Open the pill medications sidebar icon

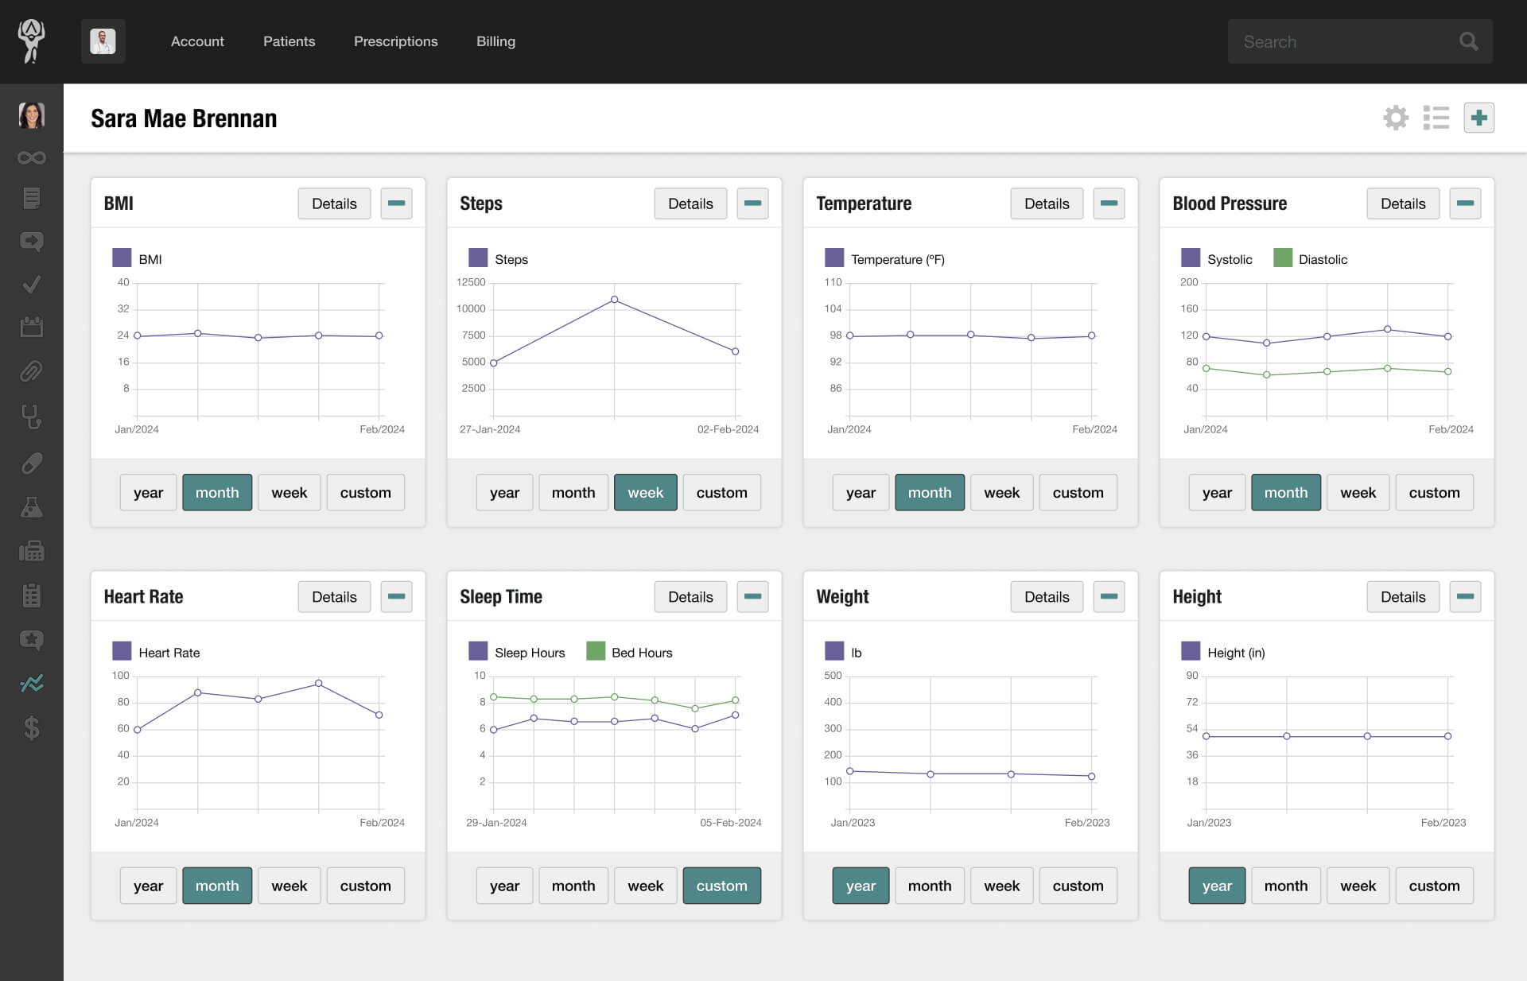[31, 463]
